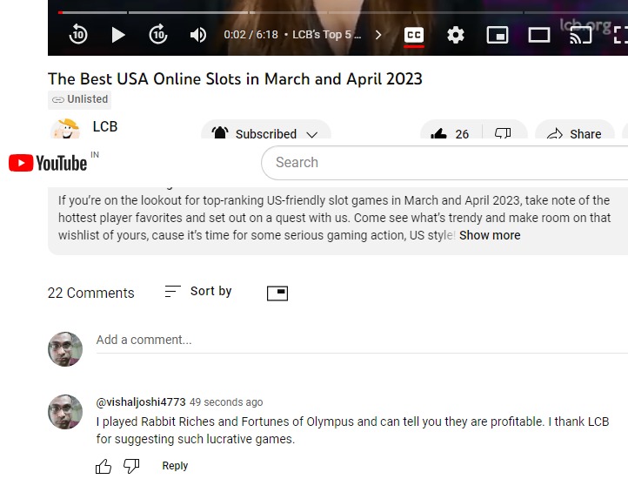Rewind video 10 seconds
The image size is (628, 479).
78,35
